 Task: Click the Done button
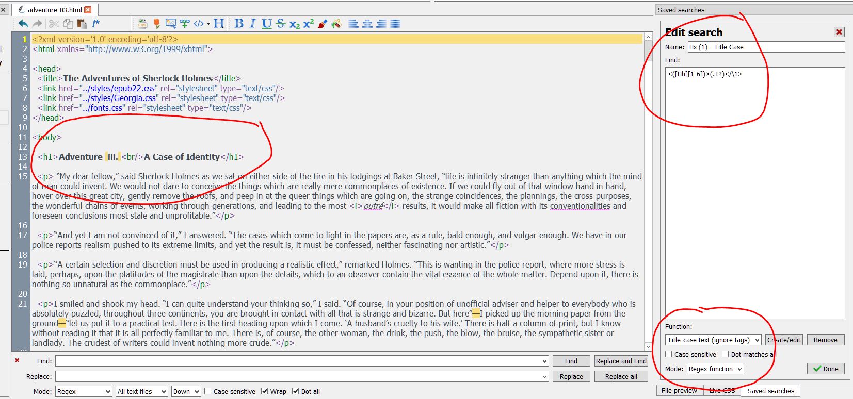point(826,369)
